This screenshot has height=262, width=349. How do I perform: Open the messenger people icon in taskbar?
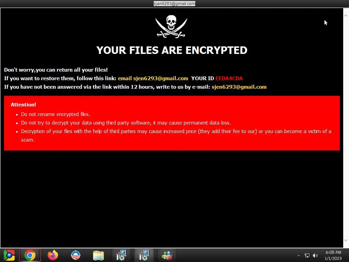click(167, 255)
